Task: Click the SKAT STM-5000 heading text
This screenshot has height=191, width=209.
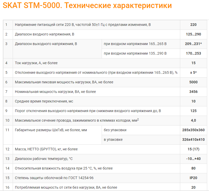Action: tap(87, 6)
